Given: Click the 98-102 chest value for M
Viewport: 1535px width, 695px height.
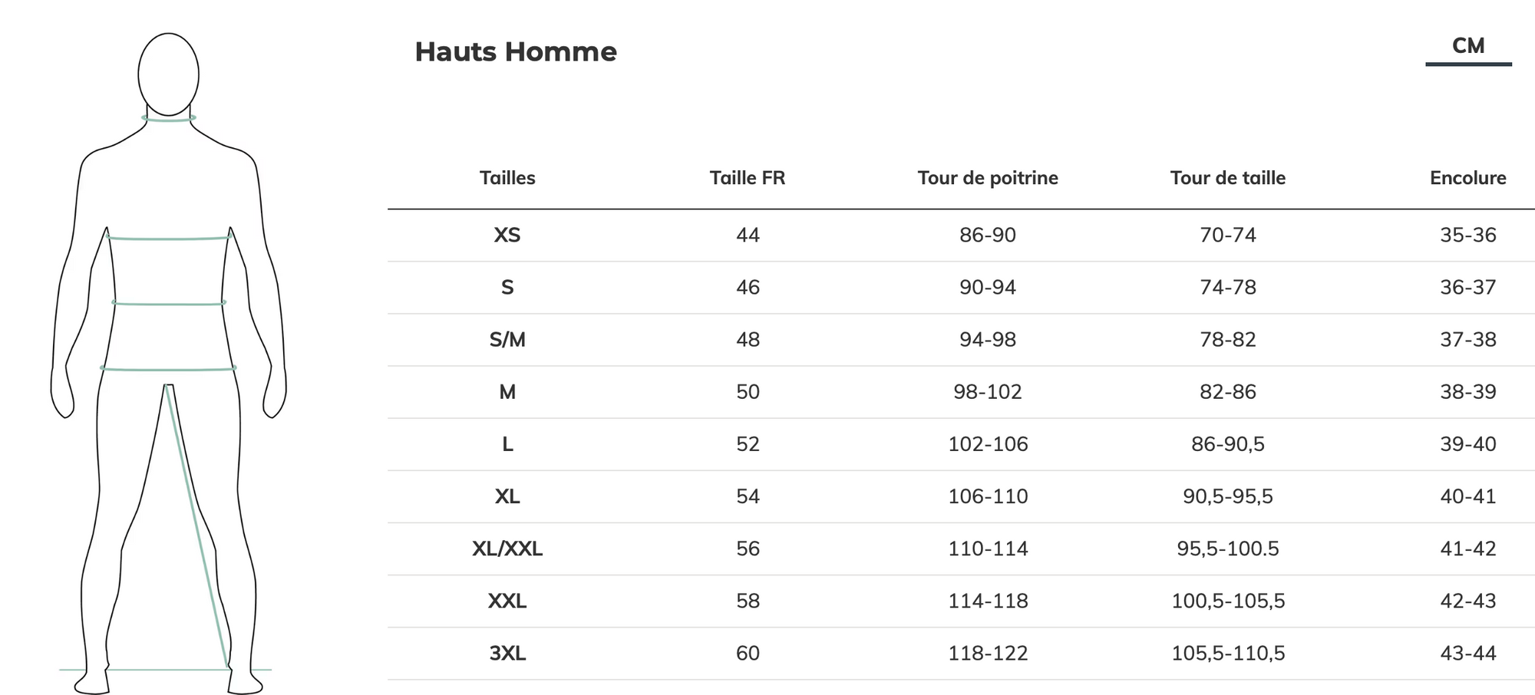Looking at the screenshot, I should tap(988, 392).
